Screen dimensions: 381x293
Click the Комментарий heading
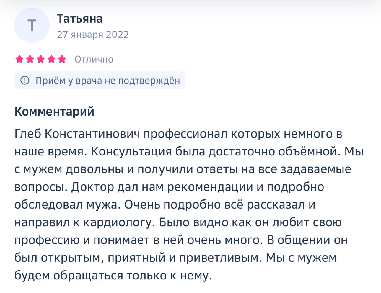[54, 112]
